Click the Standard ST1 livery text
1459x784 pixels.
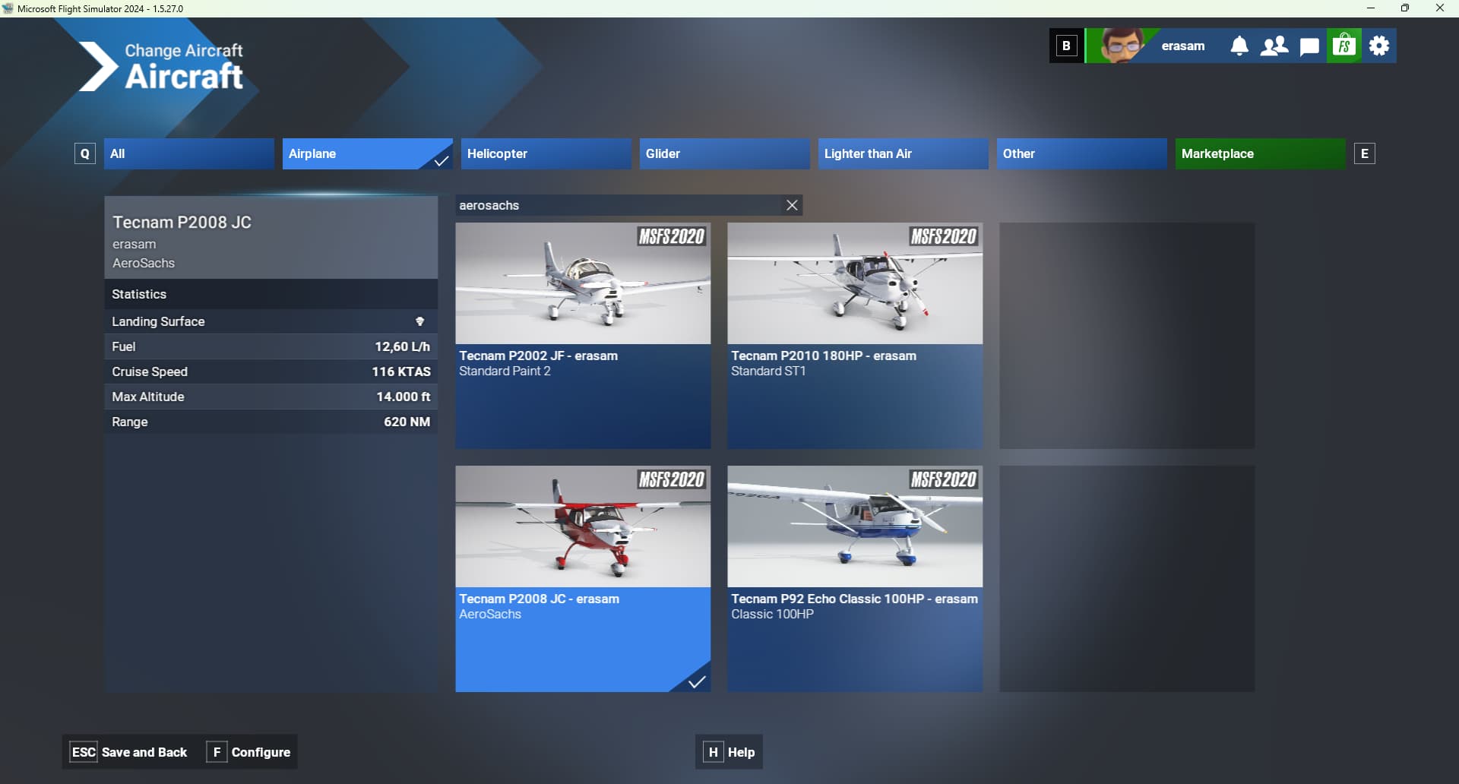(x=768, y=371)
